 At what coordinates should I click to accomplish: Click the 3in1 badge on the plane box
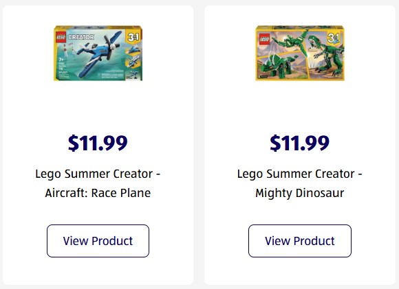pos(133,37)
